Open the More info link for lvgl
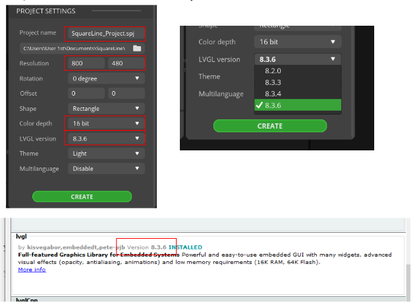Image resolution: width=419 pixels, height=308 pixels. (x=32, y=270)
